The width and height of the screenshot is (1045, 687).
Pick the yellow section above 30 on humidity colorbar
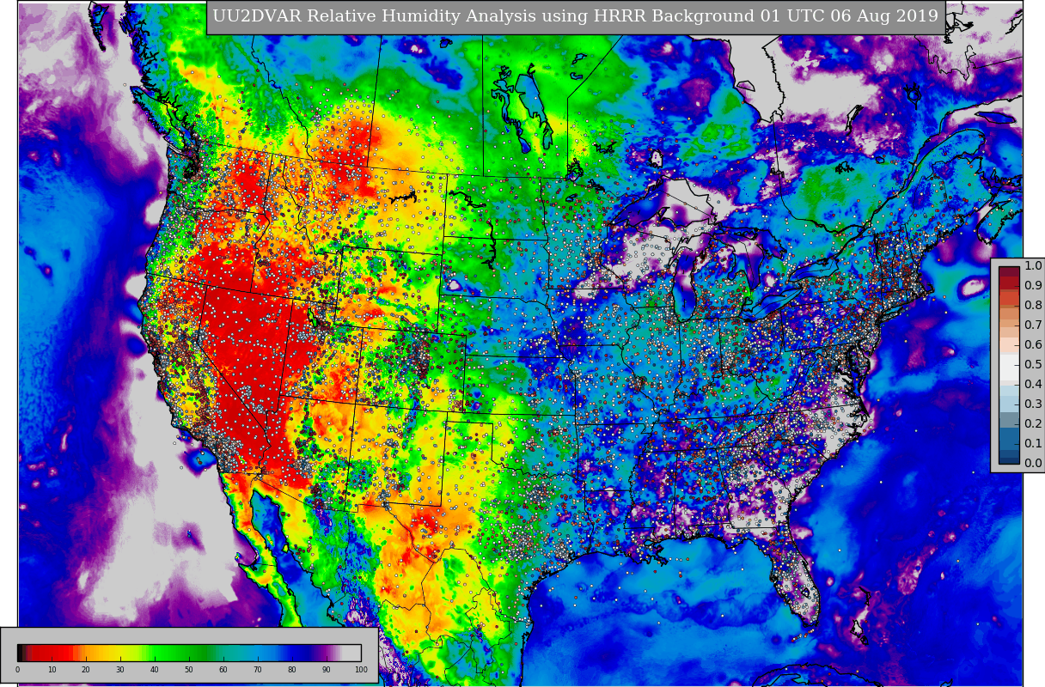tap(120, 653)
